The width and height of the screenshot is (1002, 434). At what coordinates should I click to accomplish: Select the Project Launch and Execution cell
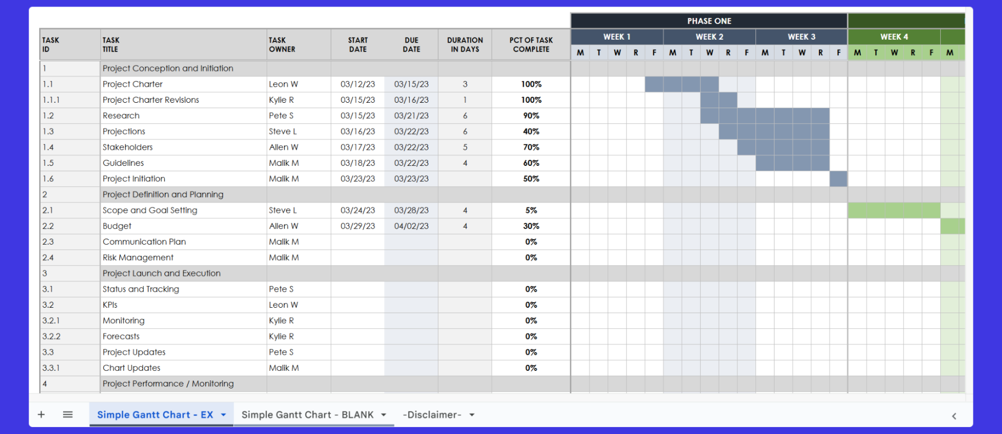point(183,274)
